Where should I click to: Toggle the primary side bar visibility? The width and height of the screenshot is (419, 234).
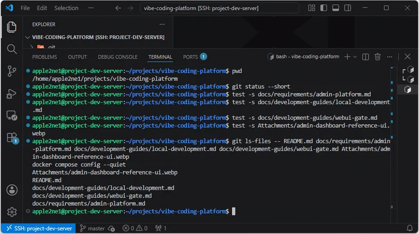[324, 8]
